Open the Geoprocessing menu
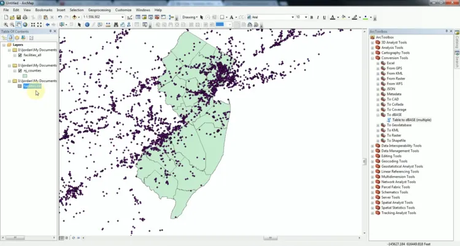 [x=99, y=10]
